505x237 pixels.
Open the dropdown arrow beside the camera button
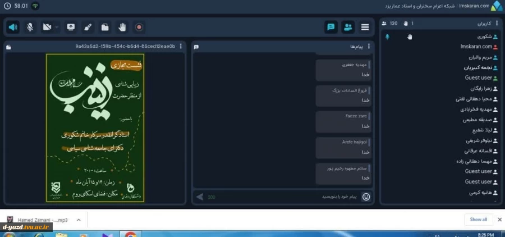pos(57,26)
